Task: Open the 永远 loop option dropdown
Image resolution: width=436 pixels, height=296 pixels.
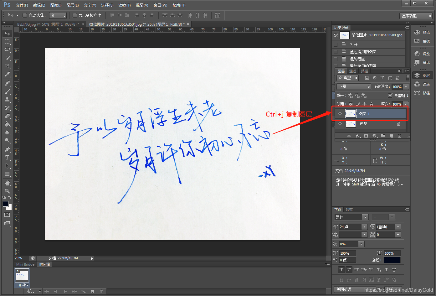Action: (x=33, y=291)
